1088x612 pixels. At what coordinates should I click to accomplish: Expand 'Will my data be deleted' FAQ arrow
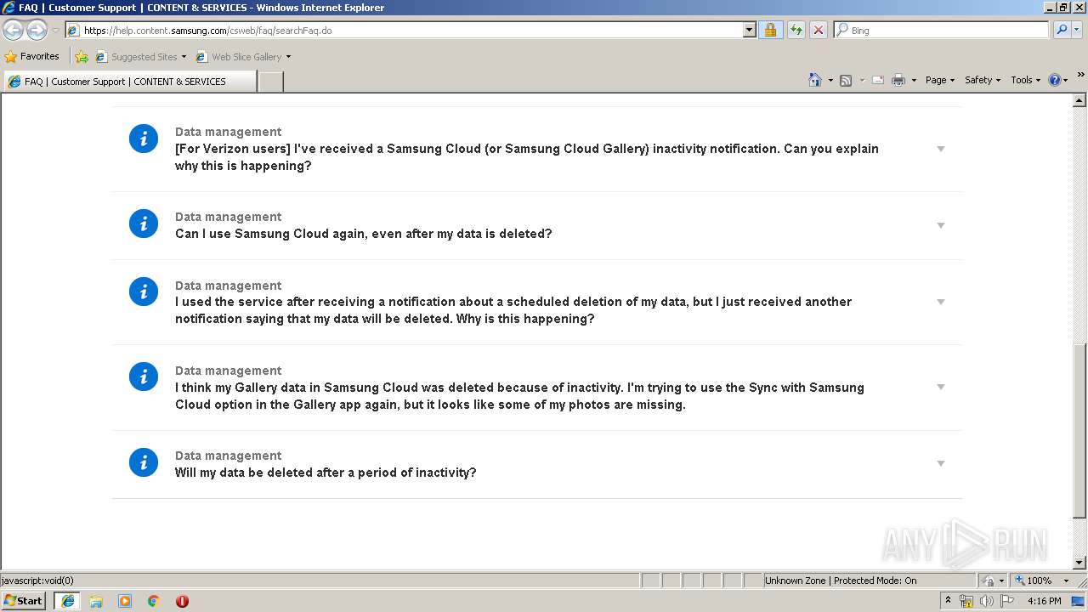coord(941,463)
